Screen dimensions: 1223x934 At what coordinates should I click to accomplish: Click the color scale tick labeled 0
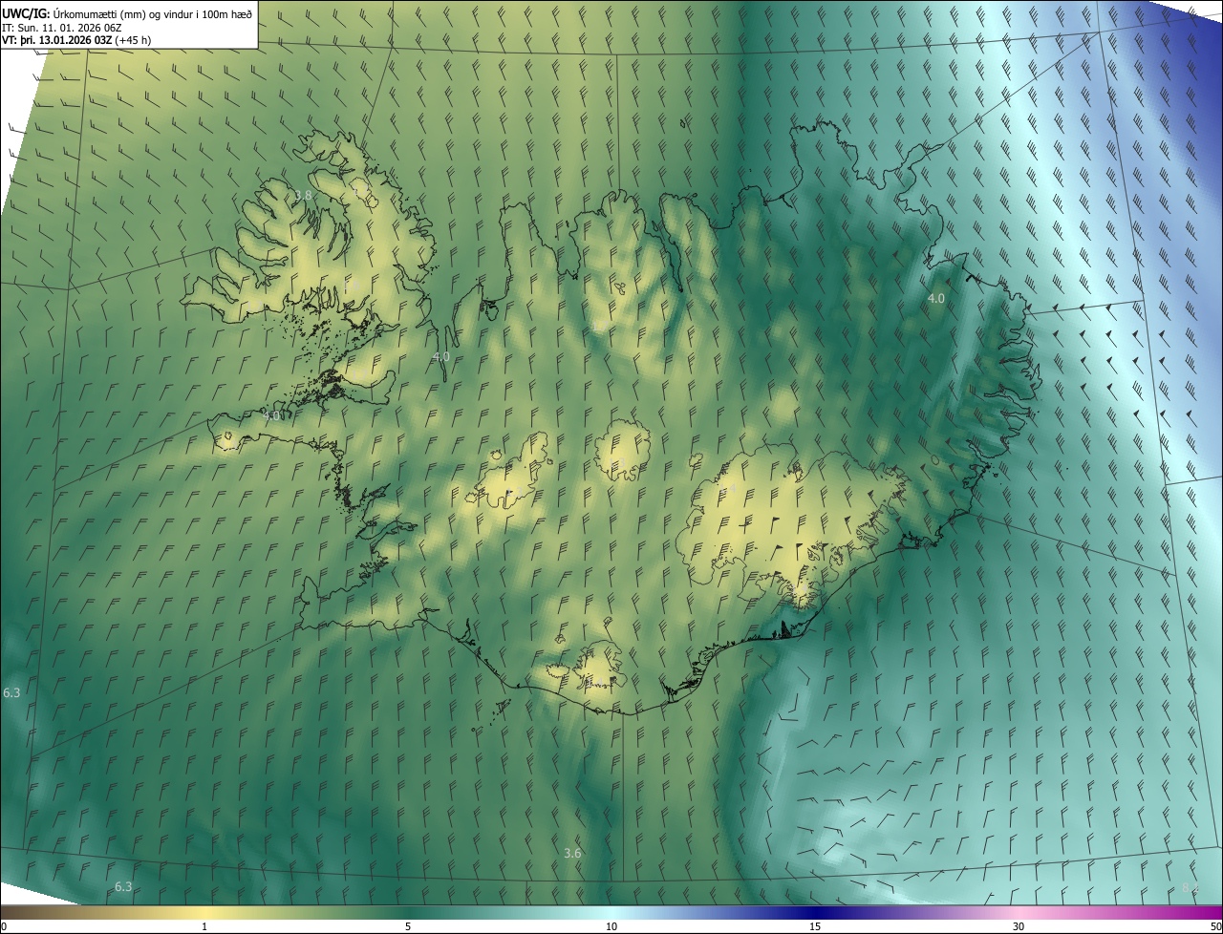pyautogui.click(x=4, y=926)
